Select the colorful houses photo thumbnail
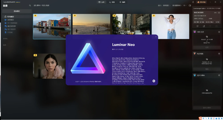This screenshot has width=223, height=120. pos(52,26)
